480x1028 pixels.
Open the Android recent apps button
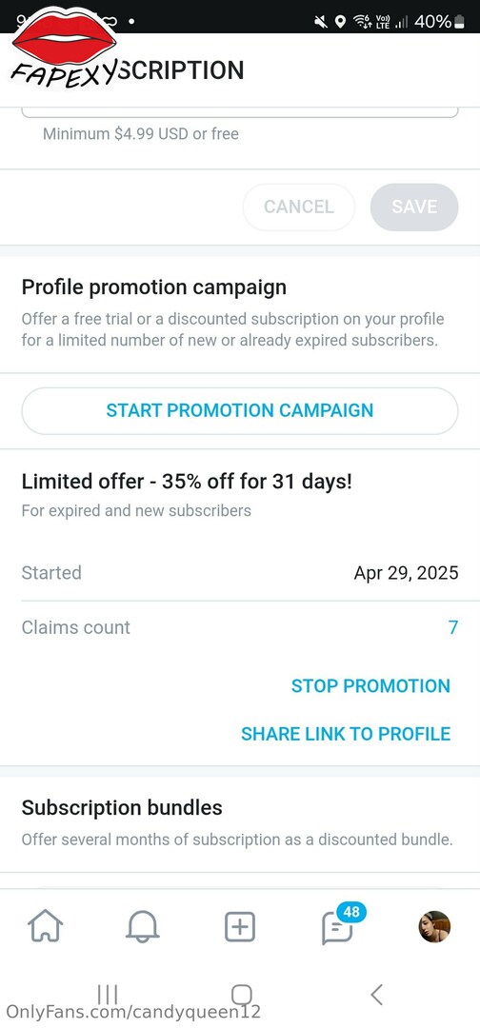107,994
